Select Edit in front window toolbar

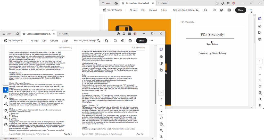pos(44,41)
